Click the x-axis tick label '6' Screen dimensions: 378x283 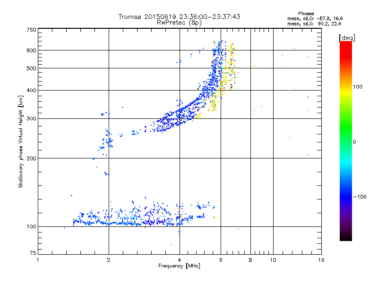click(x=221, y=260)
